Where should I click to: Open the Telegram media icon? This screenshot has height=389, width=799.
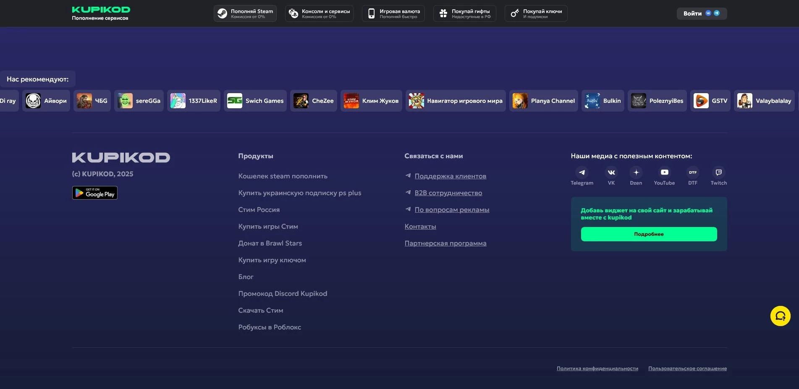point(582,172)
